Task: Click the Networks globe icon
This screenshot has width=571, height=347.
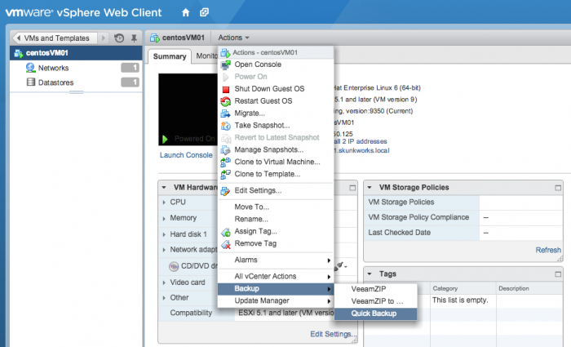Action: pyautogui.click(x=31, y=68)
